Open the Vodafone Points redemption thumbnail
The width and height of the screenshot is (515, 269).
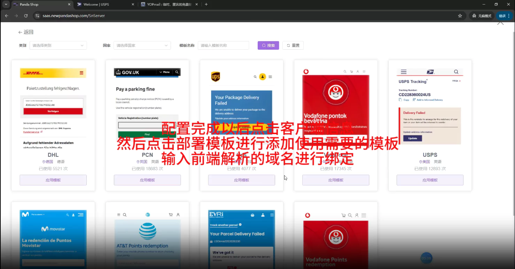(x=336, y=239)
